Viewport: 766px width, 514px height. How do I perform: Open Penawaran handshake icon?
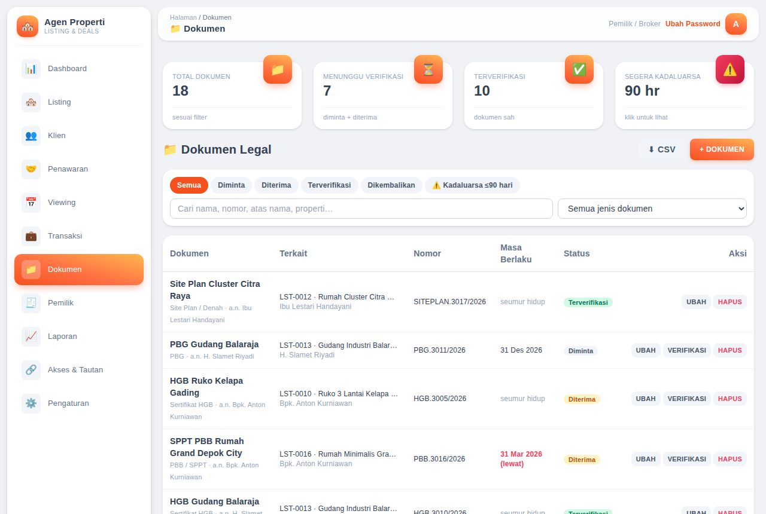[x=31, y=169]
